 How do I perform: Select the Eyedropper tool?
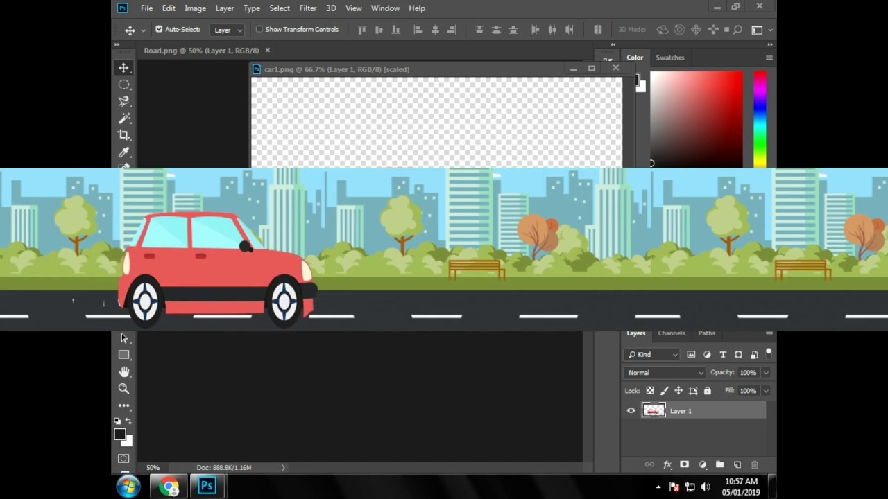123,152
